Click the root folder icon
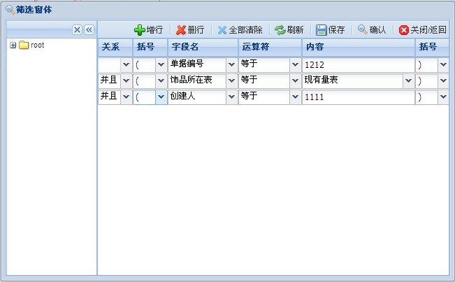 (24, 45)
